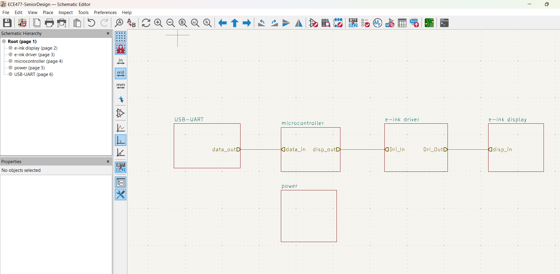The height and width of the screenshot is (274, 560).
Task: Launch the simulator with the waveform icon
Action: (x=378, y=23)
